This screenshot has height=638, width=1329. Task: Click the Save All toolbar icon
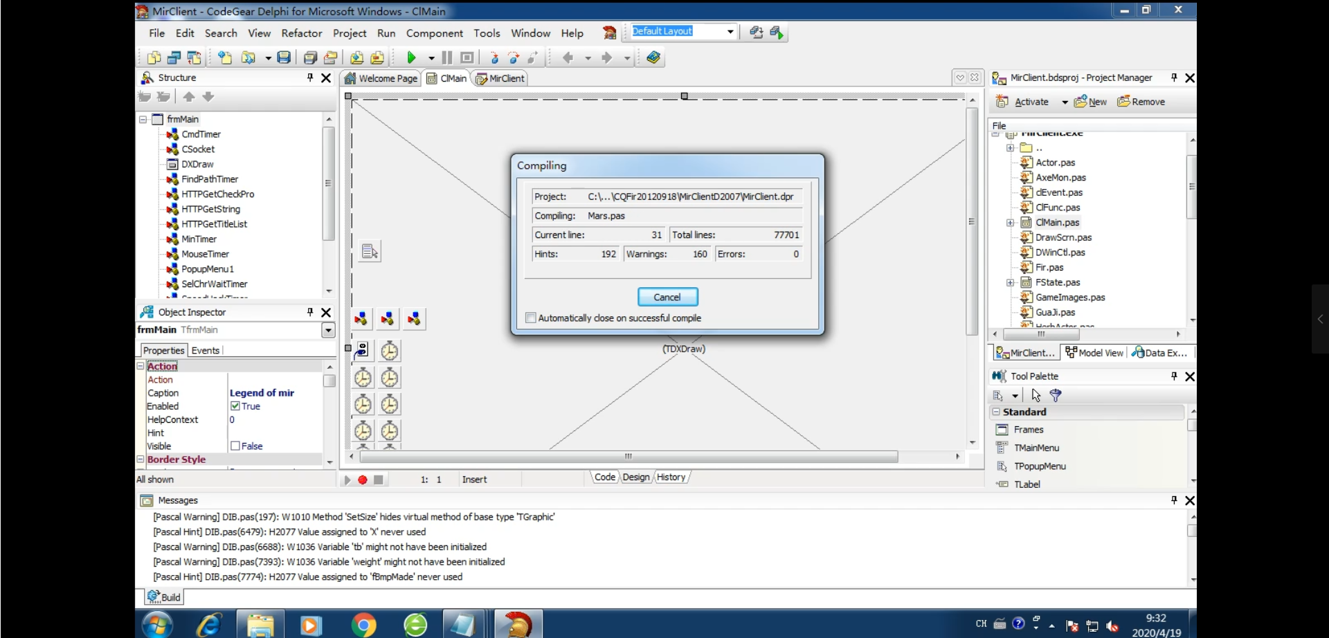tap(310, 57)
